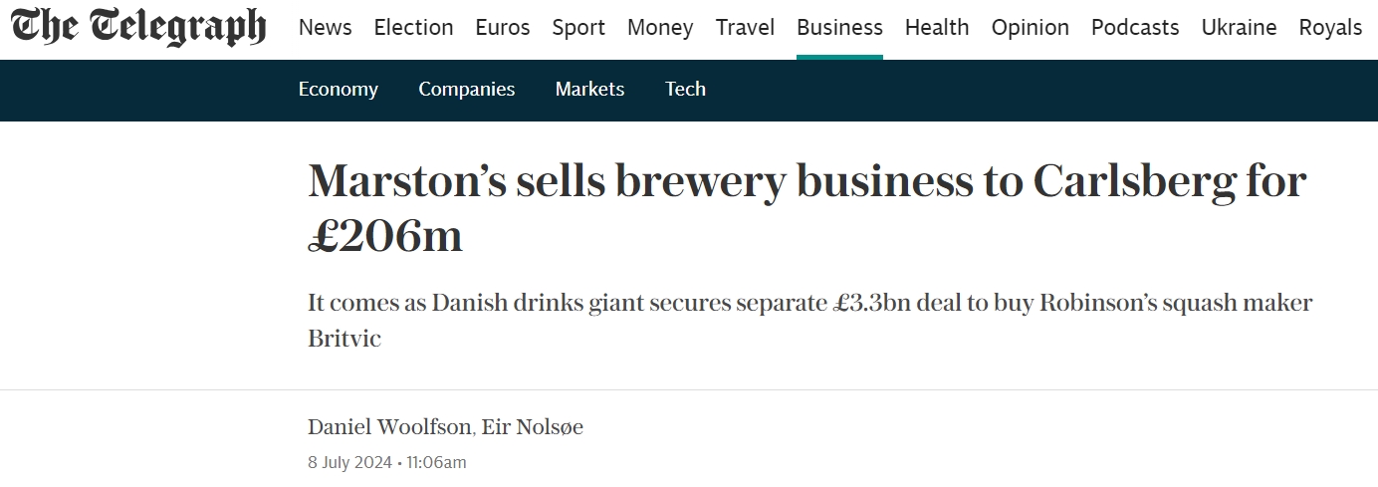This screenshot has height=487, width=1378.
Task: Click the active Business tab
Action: point(839,28)
